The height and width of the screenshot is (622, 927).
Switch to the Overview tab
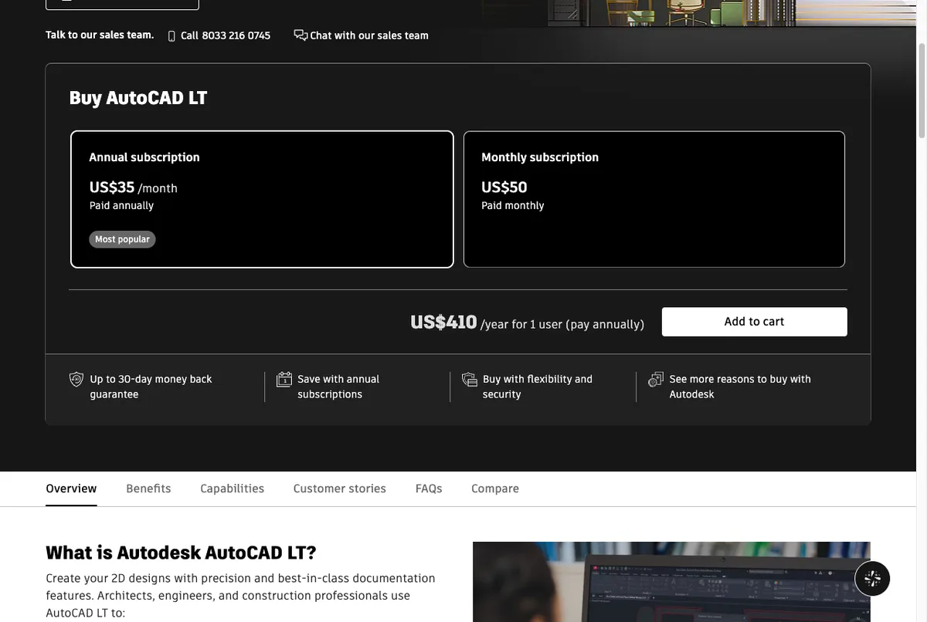71,488
